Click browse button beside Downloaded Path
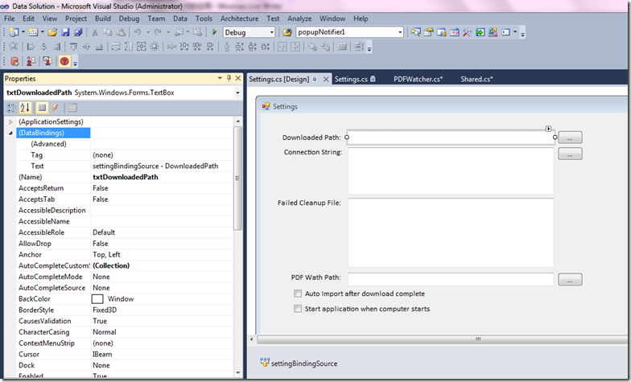631x382 pixels. (x=570, y=138)
